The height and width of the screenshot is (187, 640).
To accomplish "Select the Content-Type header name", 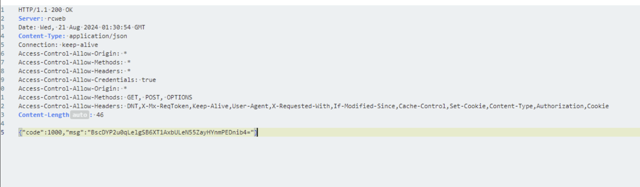I will tap(42, 36).
